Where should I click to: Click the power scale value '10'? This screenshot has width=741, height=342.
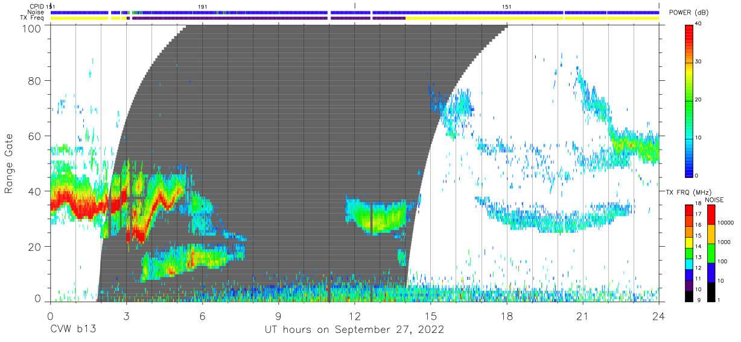[699, 138]
